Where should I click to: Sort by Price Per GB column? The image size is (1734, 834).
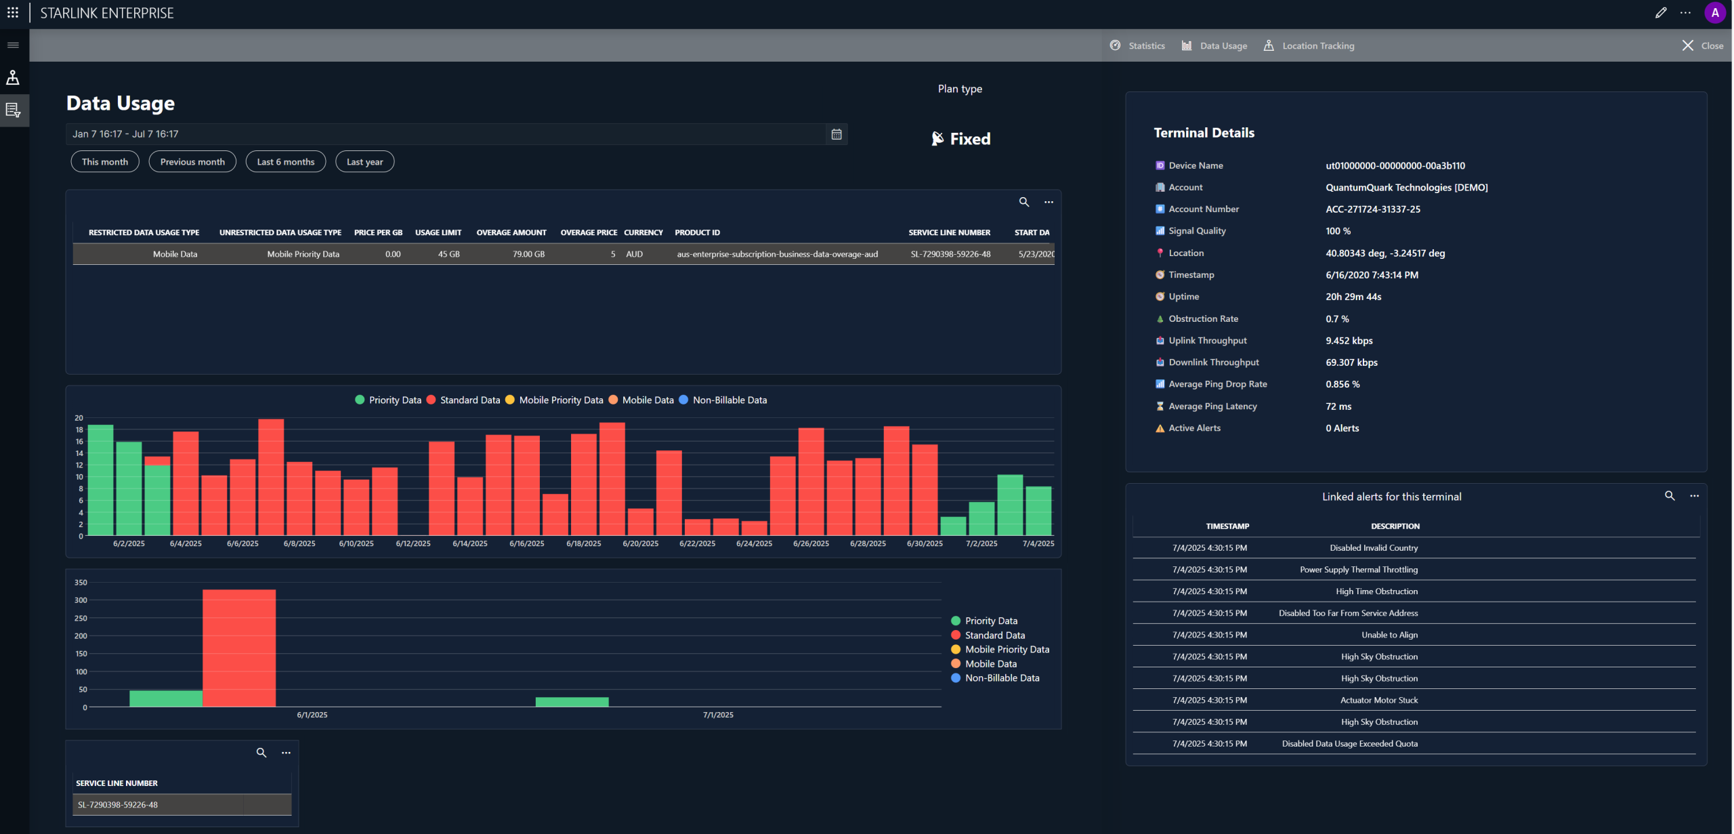tap(378, 232)
